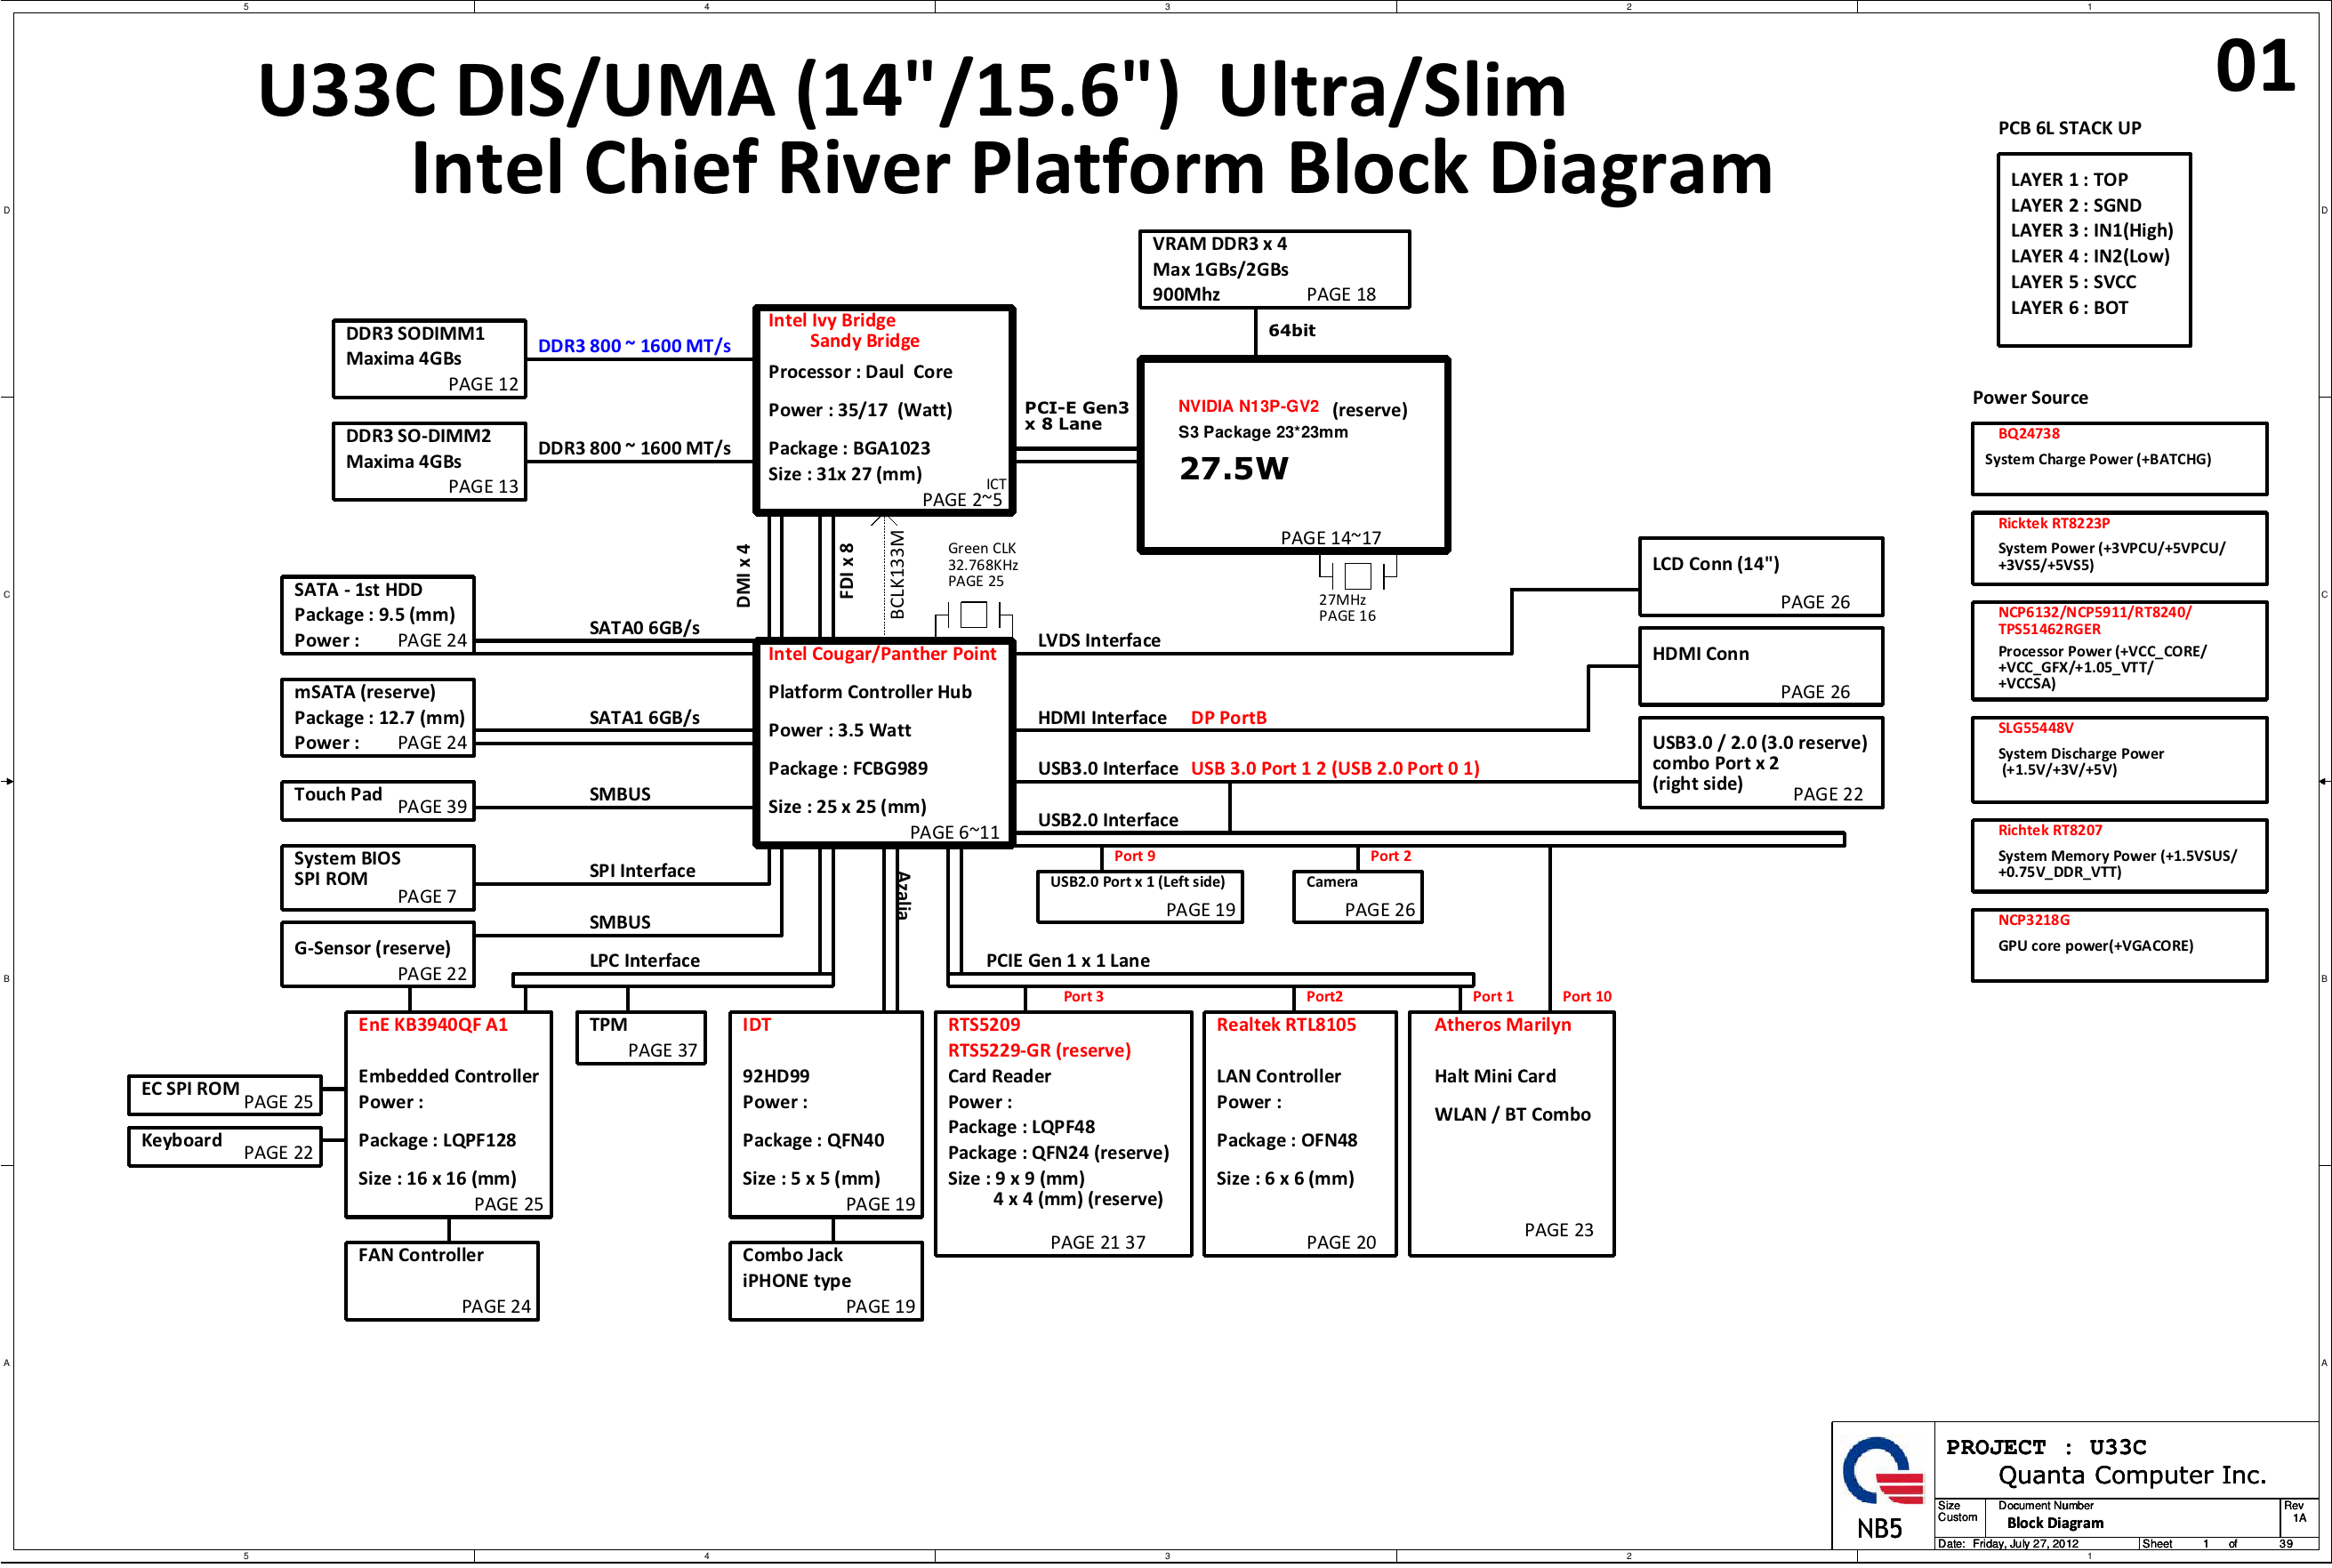Click the vertical Azalia label
Viewport: 2332px width, 1568px height.
[x=903, y=895]
